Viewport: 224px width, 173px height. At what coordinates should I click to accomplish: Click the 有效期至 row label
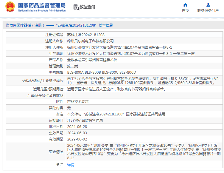pyautogui.click(x=56, y=139)
